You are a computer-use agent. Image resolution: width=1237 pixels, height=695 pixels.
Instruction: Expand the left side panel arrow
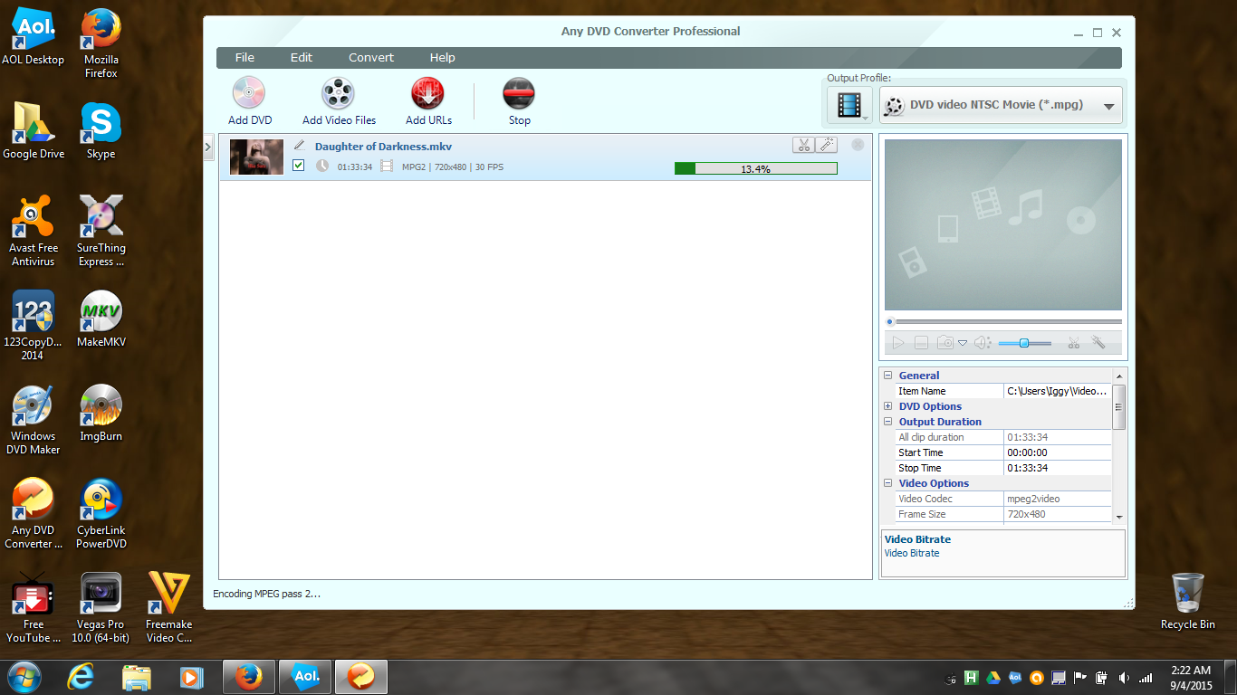point(207,147)
